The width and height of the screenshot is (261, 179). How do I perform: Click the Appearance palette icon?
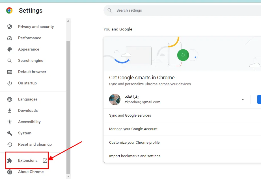coord(10,49)
